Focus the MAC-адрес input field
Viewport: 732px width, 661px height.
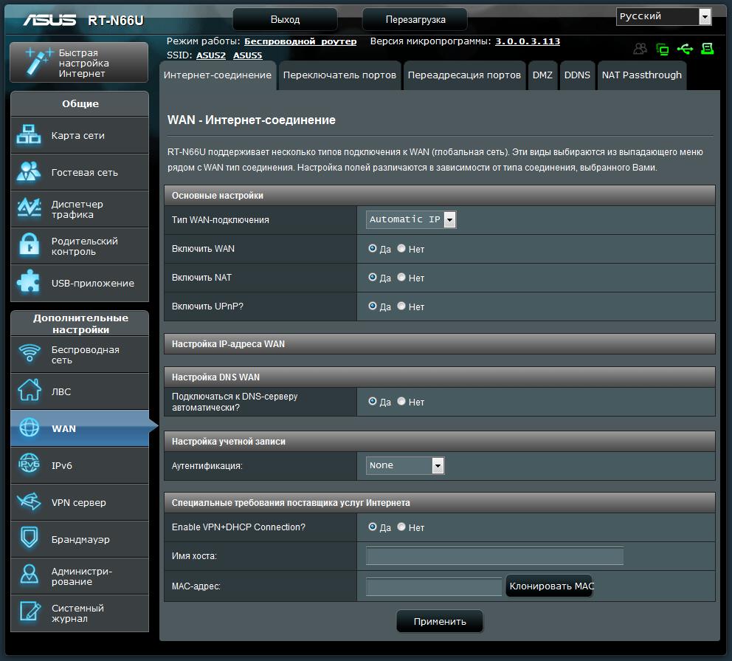[434, 586]
